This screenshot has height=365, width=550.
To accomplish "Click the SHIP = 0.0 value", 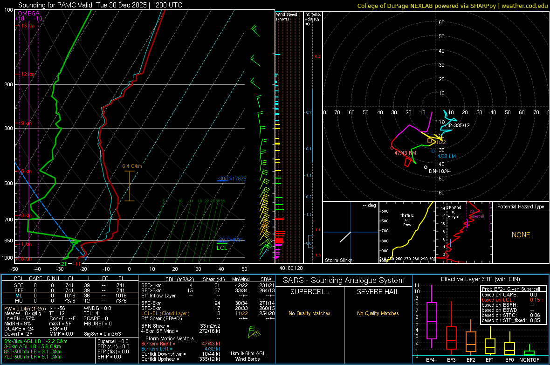I will 110,357.
